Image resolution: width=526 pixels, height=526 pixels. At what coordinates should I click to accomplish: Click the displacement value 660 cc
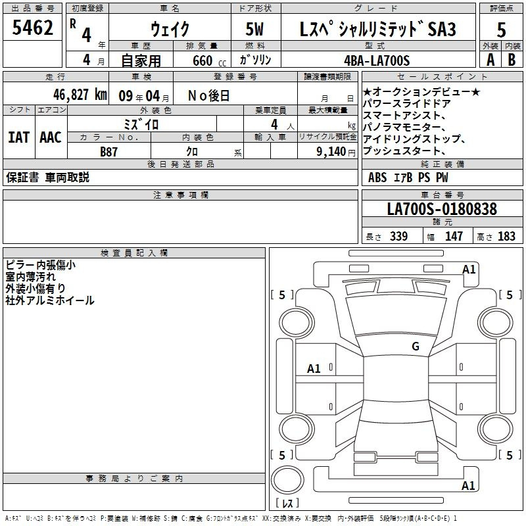pos(209,61)
